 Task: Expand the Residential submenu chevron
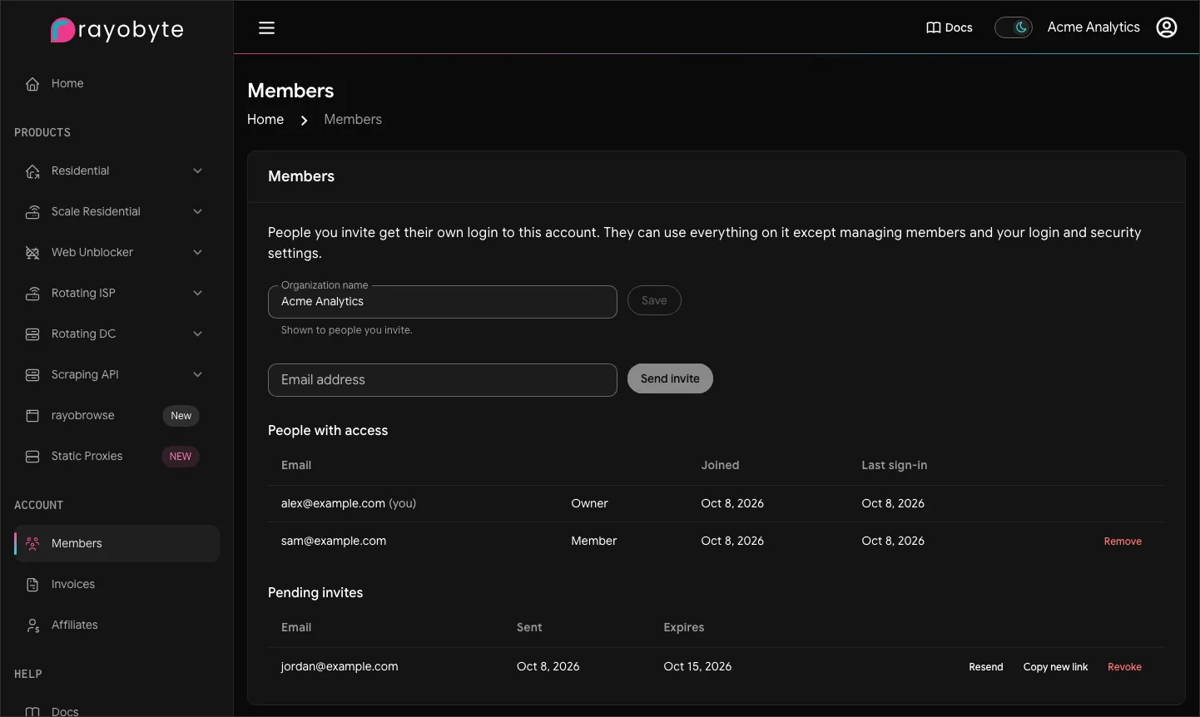[x=197, y=171]
